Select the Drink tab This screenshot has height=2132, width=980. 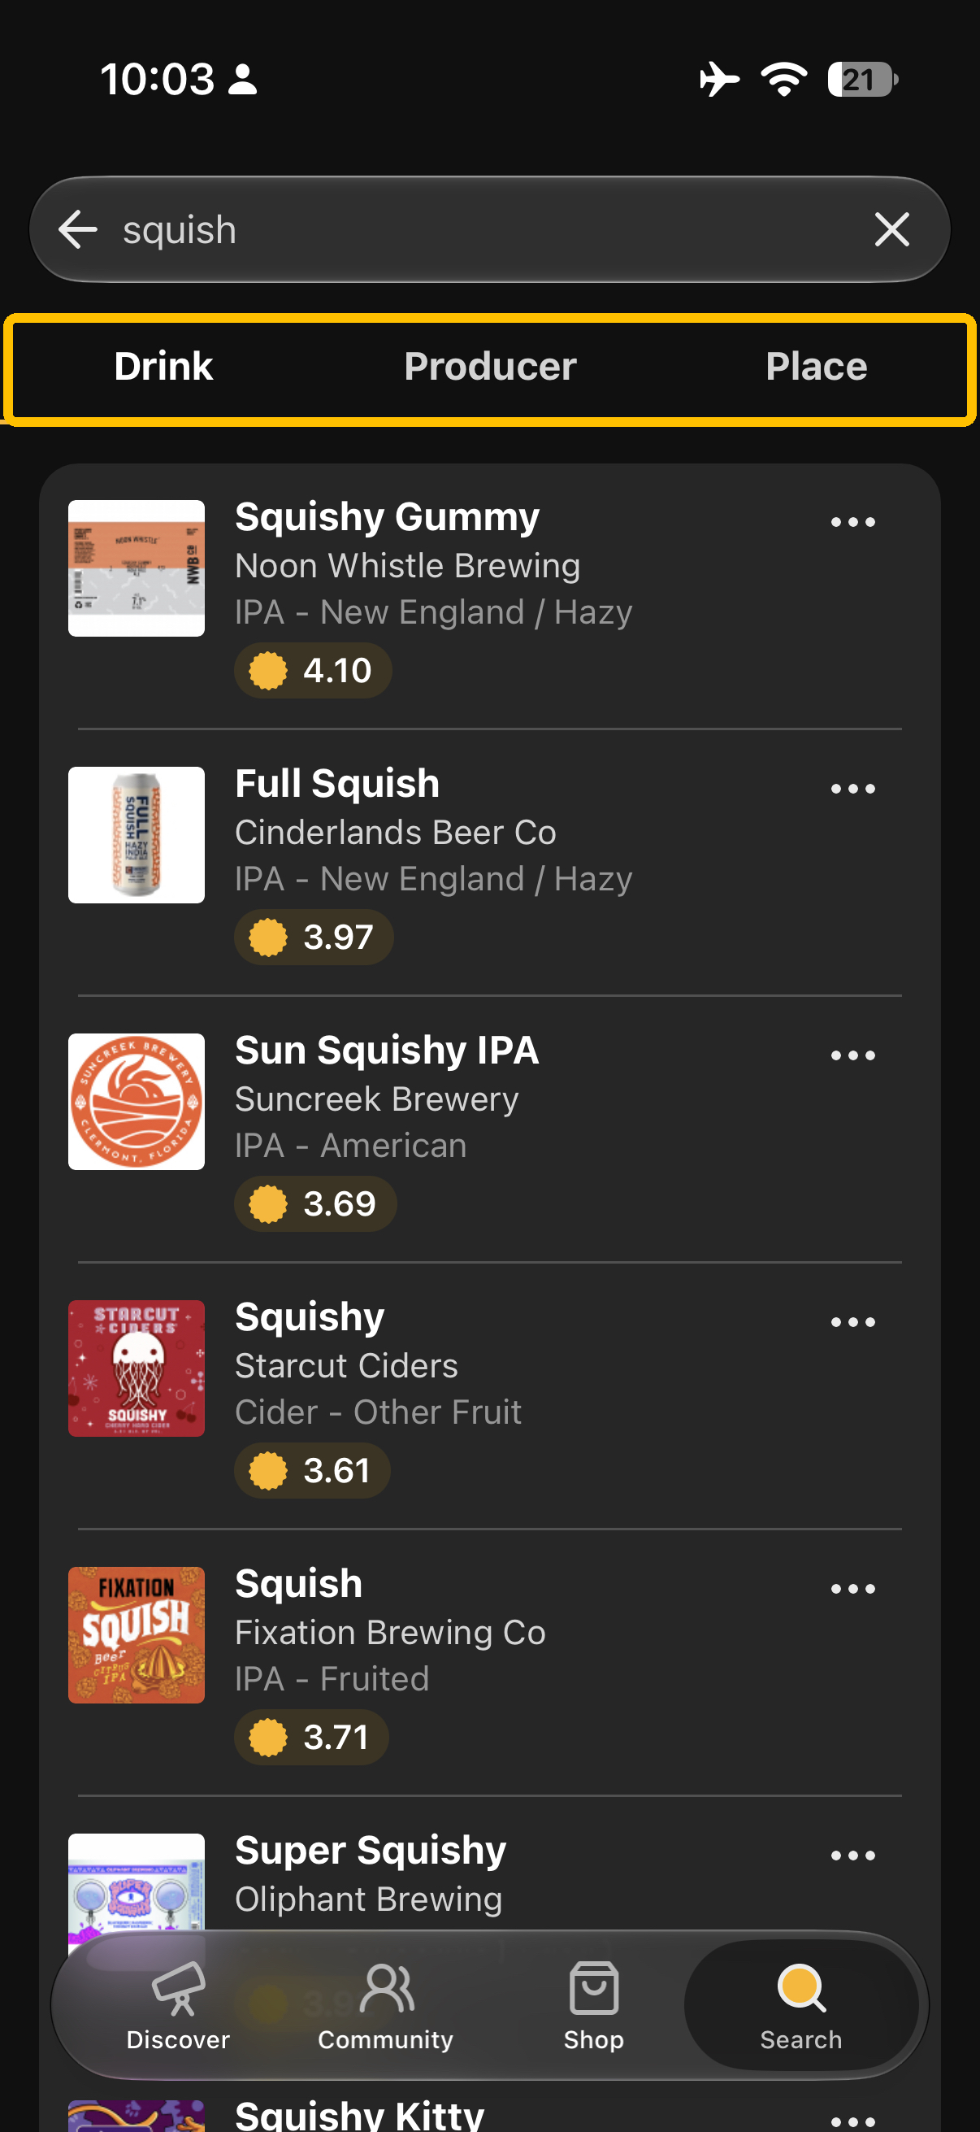pos(163,366)
